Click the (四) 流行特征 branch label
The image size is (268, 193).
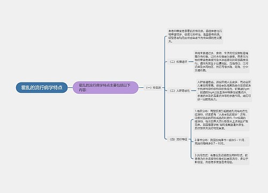(178, 139)
